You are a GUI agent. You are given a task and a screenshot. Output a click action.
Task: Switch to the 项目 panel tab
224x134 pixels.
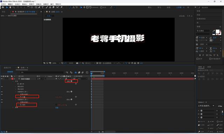pyautogui.click(x=3, y=11)
